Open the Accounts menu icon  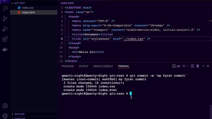pos(5,106)
